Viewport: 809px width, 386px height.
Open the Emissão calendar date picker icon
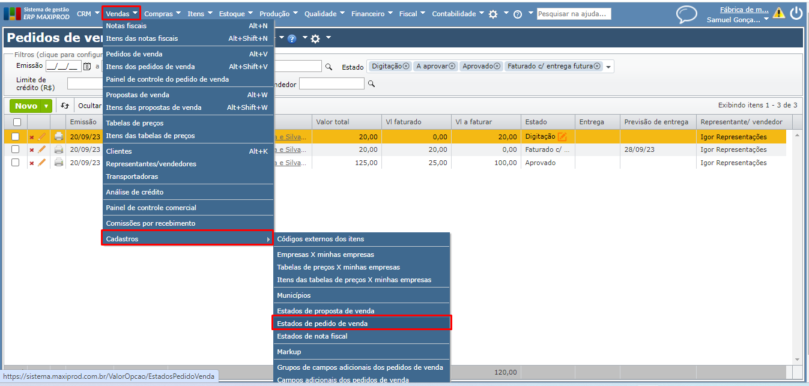coord(86,67)
